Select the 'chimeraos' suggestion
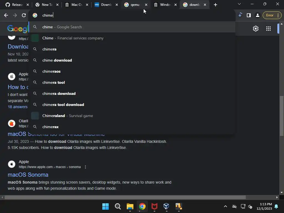Screen dimensions: 284x213 [x=132, y=71]
